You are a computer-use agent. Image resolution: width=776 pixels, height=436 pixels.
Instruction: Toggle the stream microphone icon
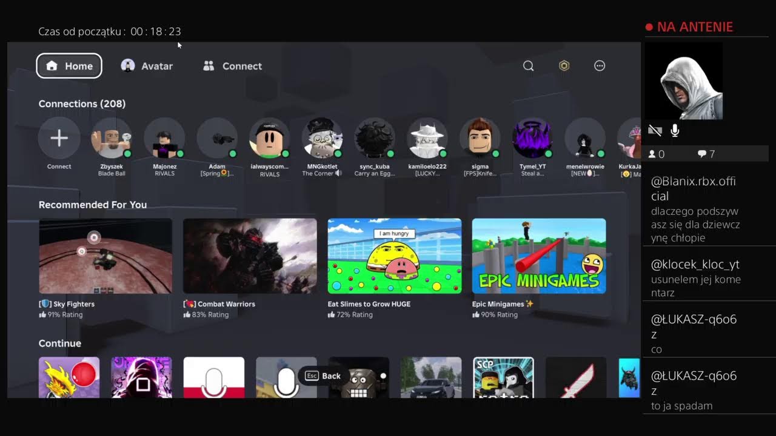[x=675, y=130]
